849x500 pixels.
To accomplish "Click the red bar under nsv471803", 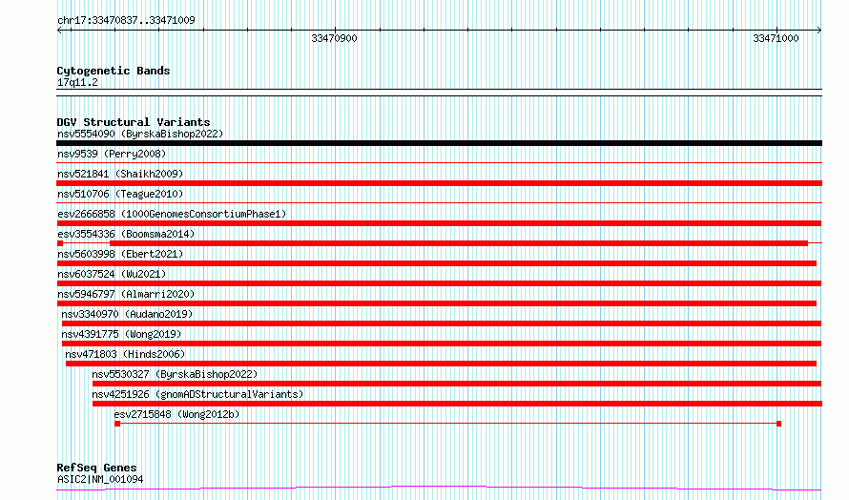I will (442, 364).
